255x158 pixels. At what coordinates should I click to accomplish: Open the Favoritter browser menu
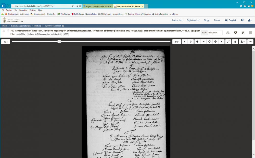[23, 10]
